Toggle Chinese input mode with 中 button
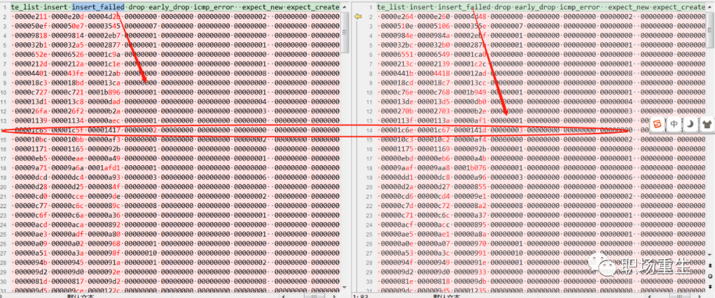Viewport: 715px width, 298px height. pyautogui.click(x=674, y=124)
